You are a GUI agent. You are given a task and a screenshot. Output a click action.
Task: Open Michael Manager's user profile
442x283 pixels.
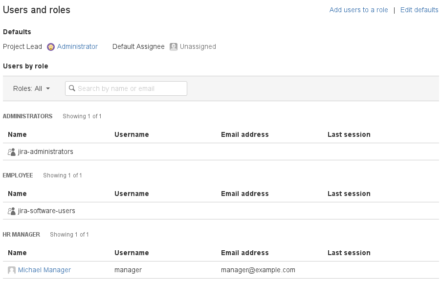44,270
